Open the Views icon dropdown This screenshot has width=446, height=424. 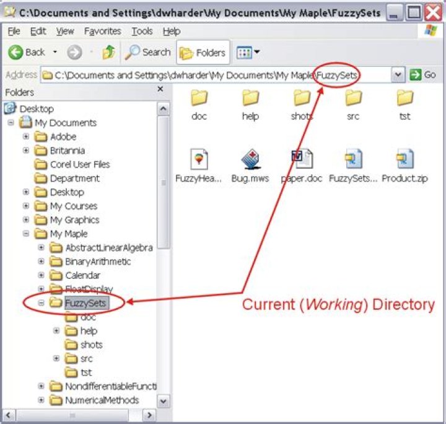pyautogui.click(x=248, y=52)
